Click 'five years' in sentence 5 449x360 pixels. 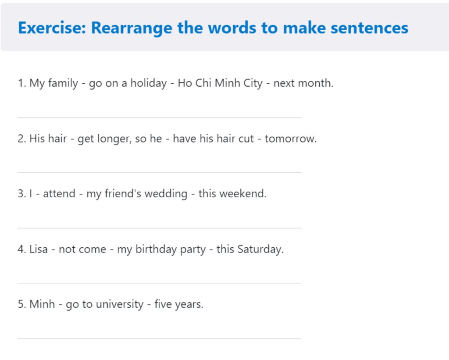[179, 304]
